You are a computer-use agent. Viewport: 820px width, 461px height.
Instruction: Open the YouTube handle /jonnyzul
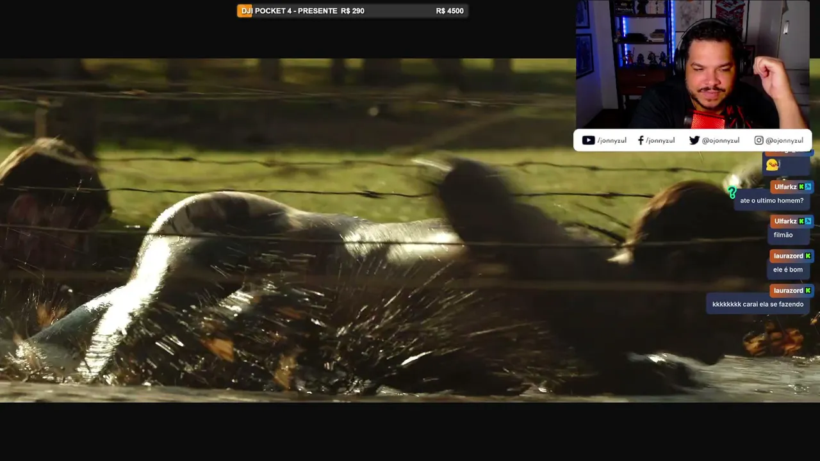pyautogui.click(x=612, y=141)
